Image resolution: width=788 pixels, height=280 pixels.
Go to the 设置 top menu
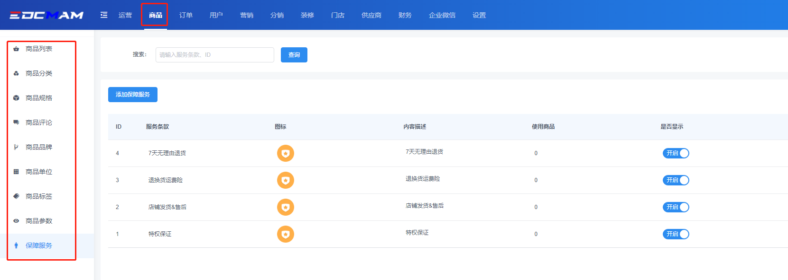(x=479, y=15)
